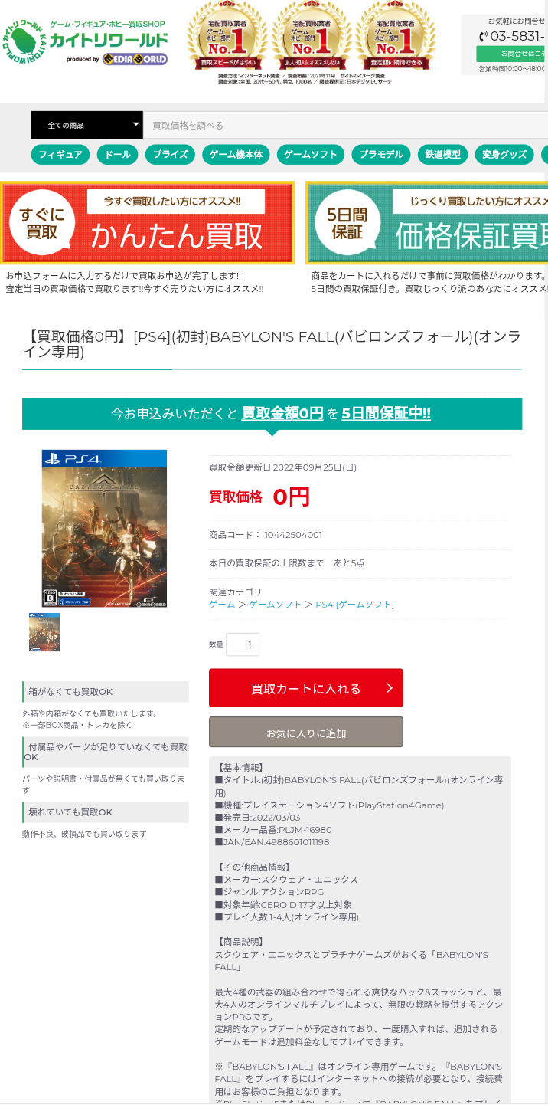Click the 買取価格を調べる search field
The image size is (548, 1105).
(x=345, y=125)
